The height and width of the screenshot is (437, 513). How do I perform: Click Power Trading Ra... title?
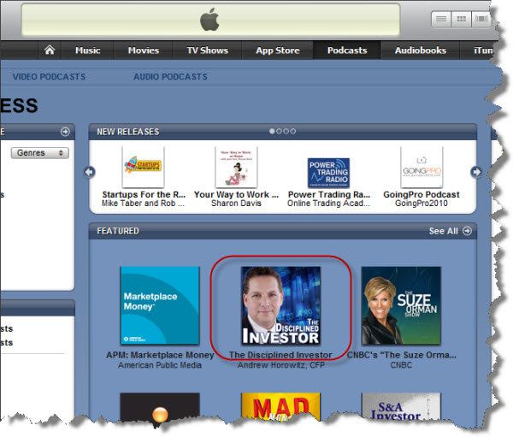pos(329,194)
